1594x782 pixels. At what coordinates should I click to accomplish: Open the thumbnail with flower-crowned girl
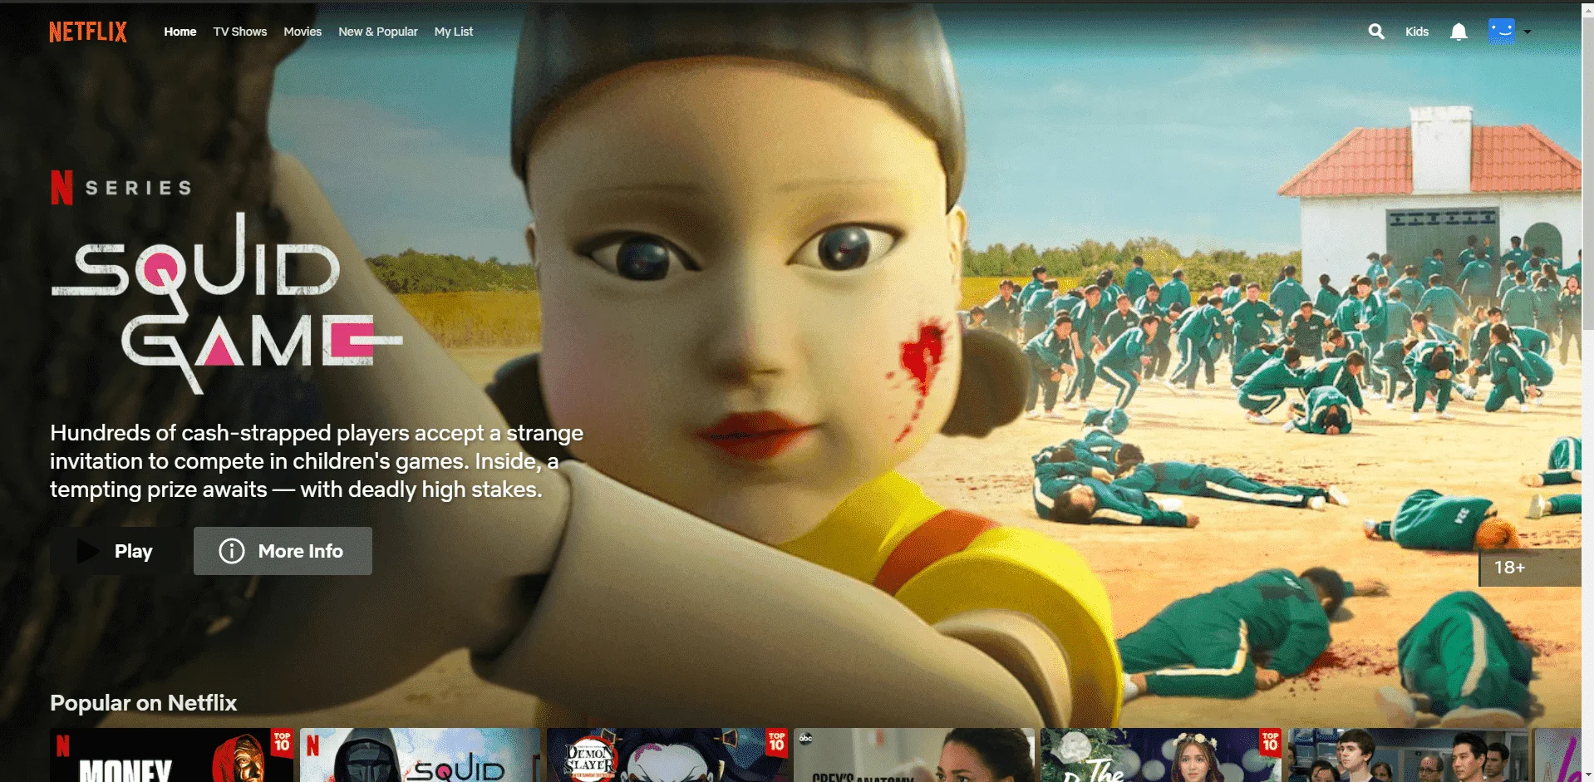(1160, 755)
